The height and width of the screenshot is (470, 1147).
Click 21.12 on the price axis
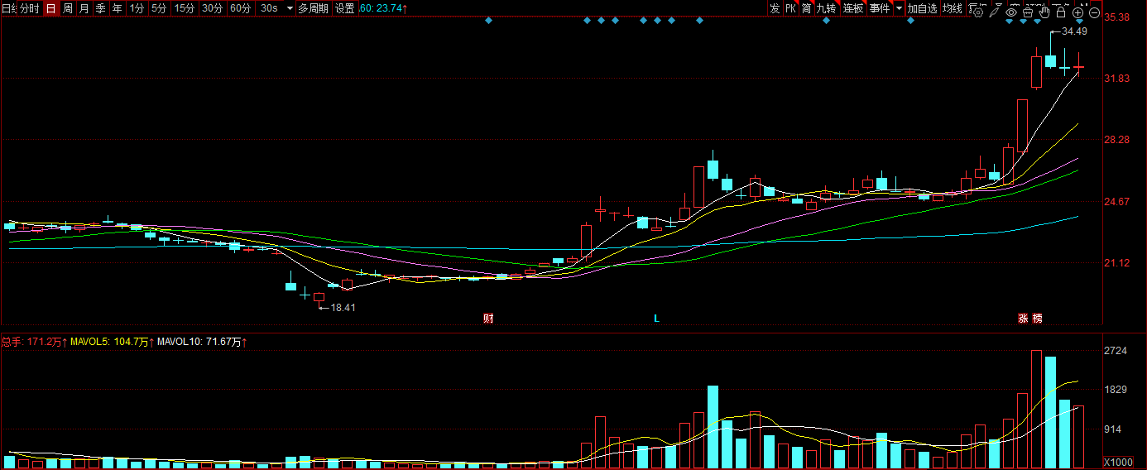[1117, 263]
